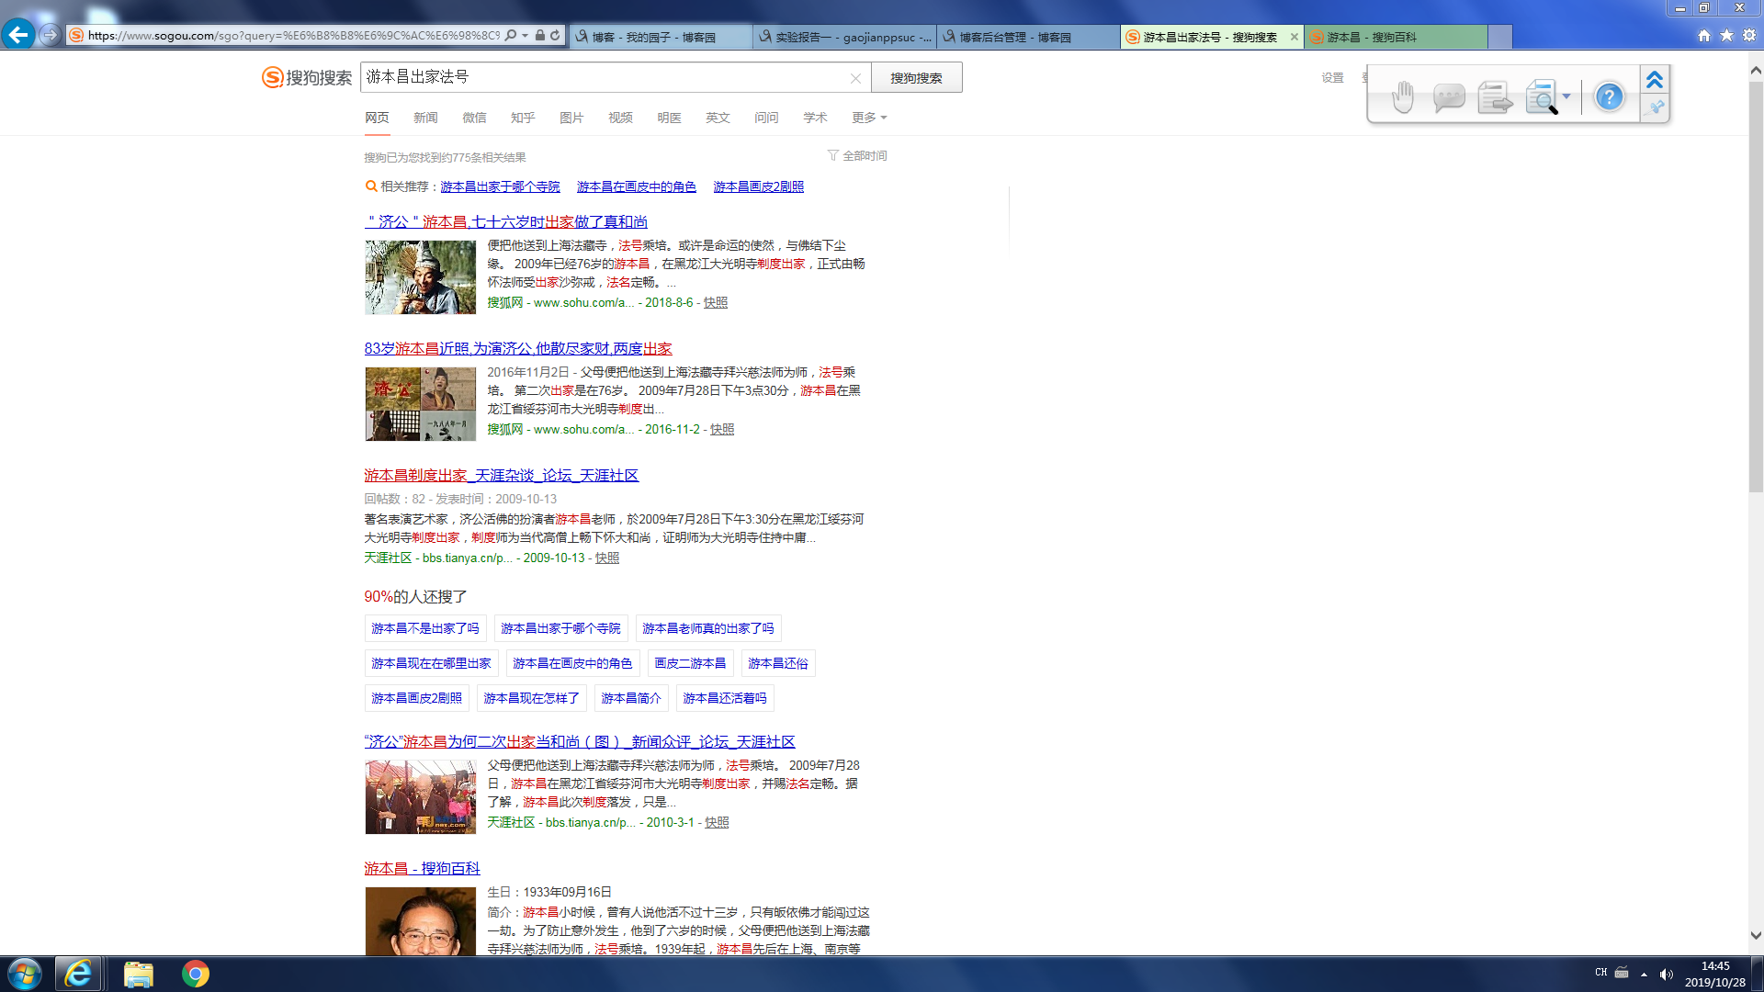
Task: Click the raise-hand icon in floating toolbar
Action: click(1402, 96)
